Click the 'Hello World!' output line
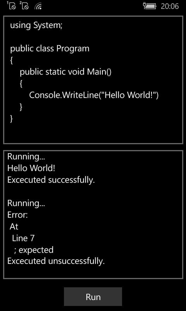 [31, 168]
